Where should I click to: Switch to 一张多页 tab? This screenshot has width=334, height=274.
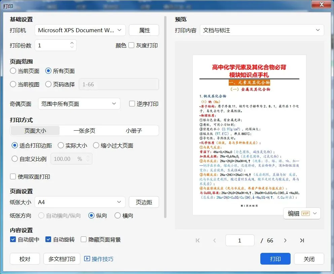tap(84, 131)
